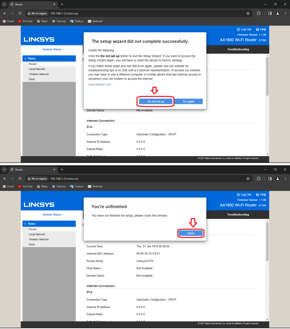Reload the page in the top browser window

20,13
